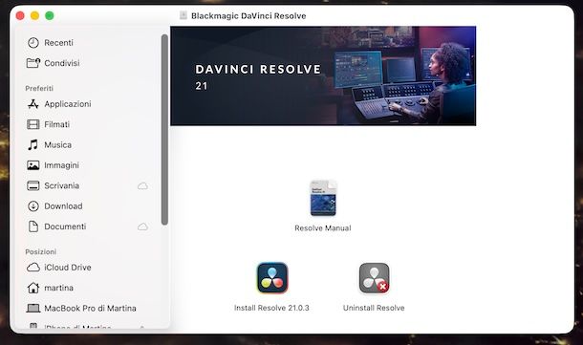Click the Download arrow icon in sidebar

(33, 206)
